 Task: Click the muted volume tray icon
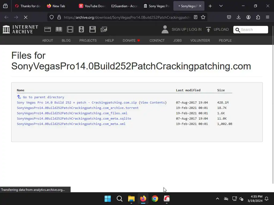(x=241, y=199)
